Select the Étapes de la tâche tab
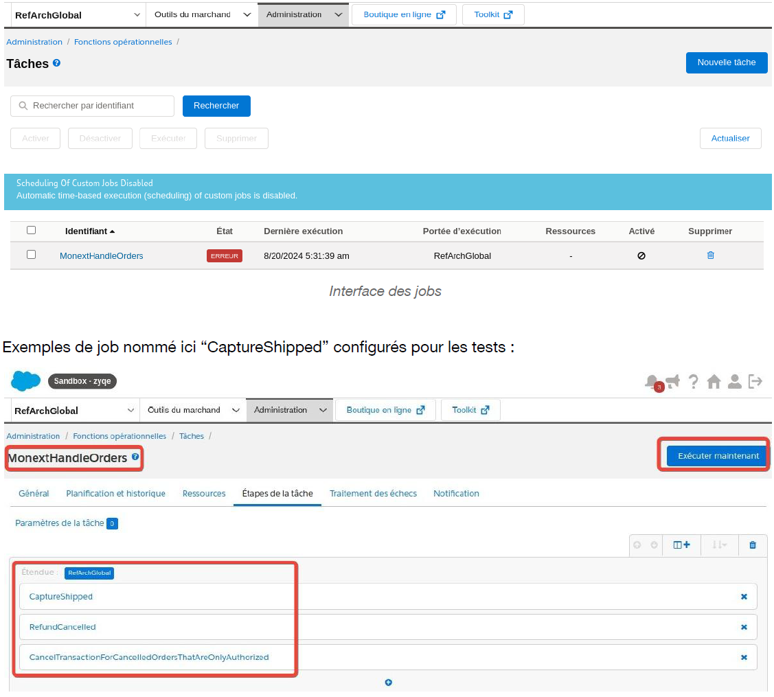The width and height of the screenshot is (774, 697). point(277,493)
